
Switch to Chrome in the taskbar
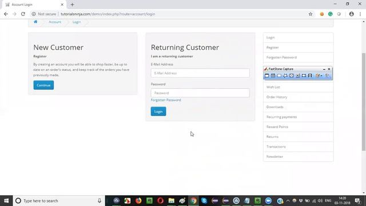193,201
